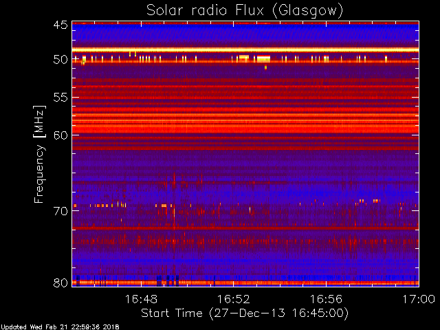Click the 16:52 time tick label

pyautogui.click(x=234, y=299)
